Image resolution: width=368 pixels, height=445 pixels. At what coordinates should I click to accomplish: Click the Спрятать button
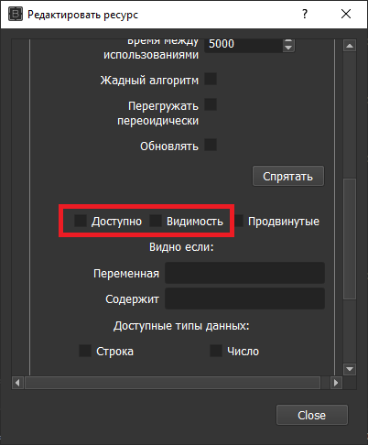[288, 176]
